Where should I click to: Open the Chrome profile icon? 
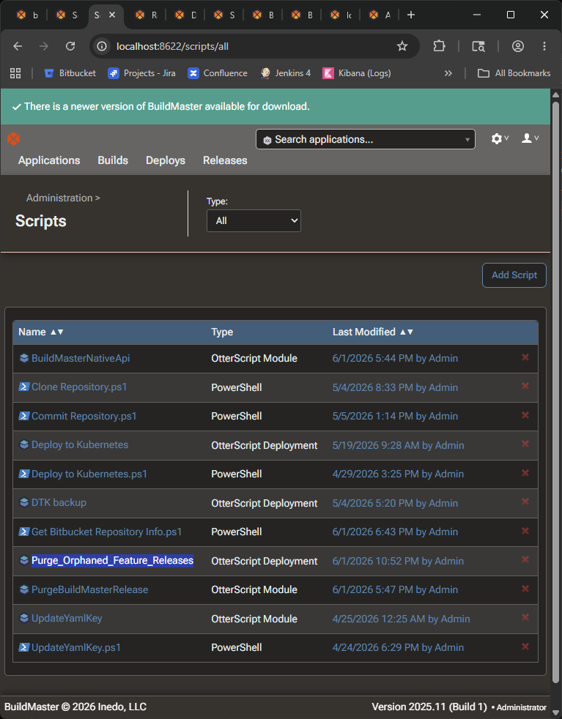pos(517,46)
